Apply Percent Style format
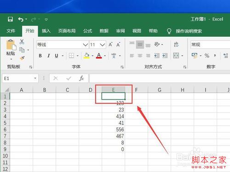This screenshot has width=230, height=172. click(x=207, y=55)
